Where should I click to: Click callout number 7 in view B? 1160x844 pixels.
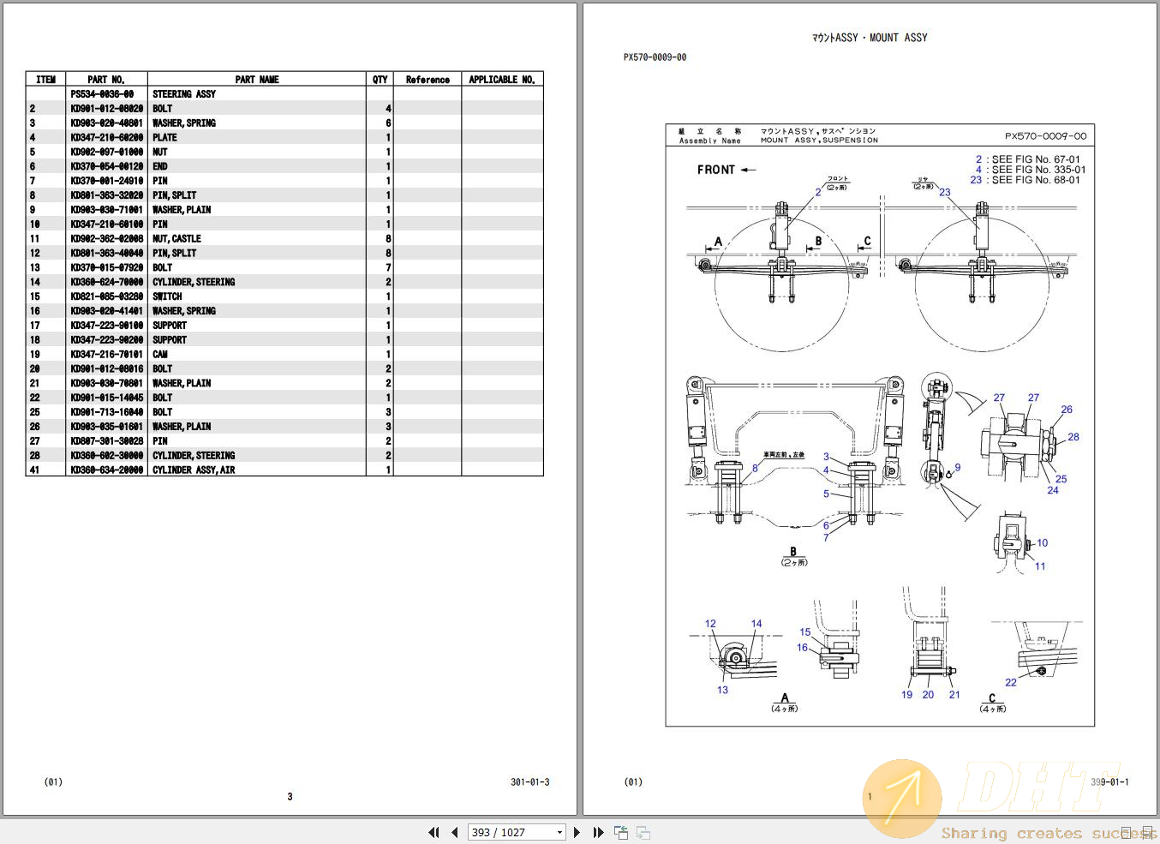point(826,537)
